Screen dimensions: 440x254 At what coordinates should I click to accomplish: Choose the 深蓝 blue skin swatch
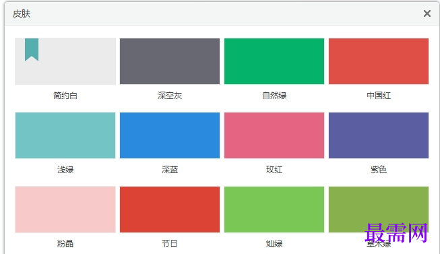click(x=170, y=135)
